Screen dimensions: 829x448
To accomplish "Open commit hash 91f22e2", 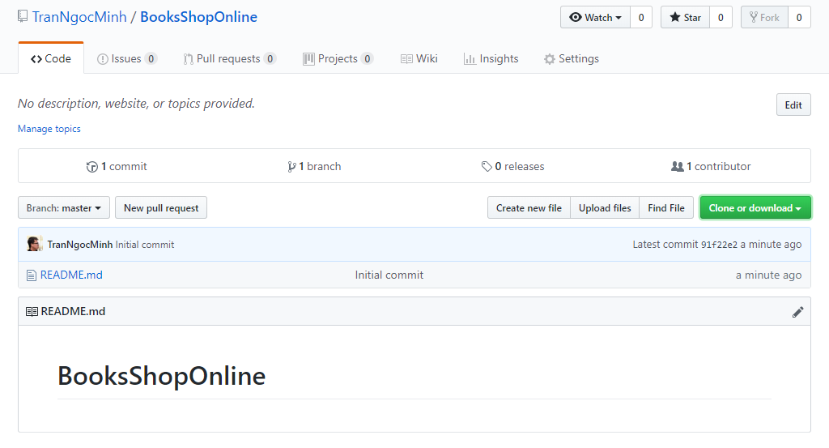I will tap(719, 245).
